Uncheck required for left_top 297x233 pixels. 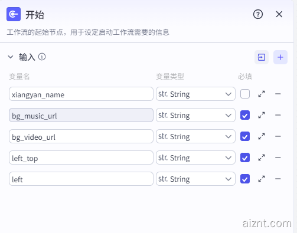245,157
